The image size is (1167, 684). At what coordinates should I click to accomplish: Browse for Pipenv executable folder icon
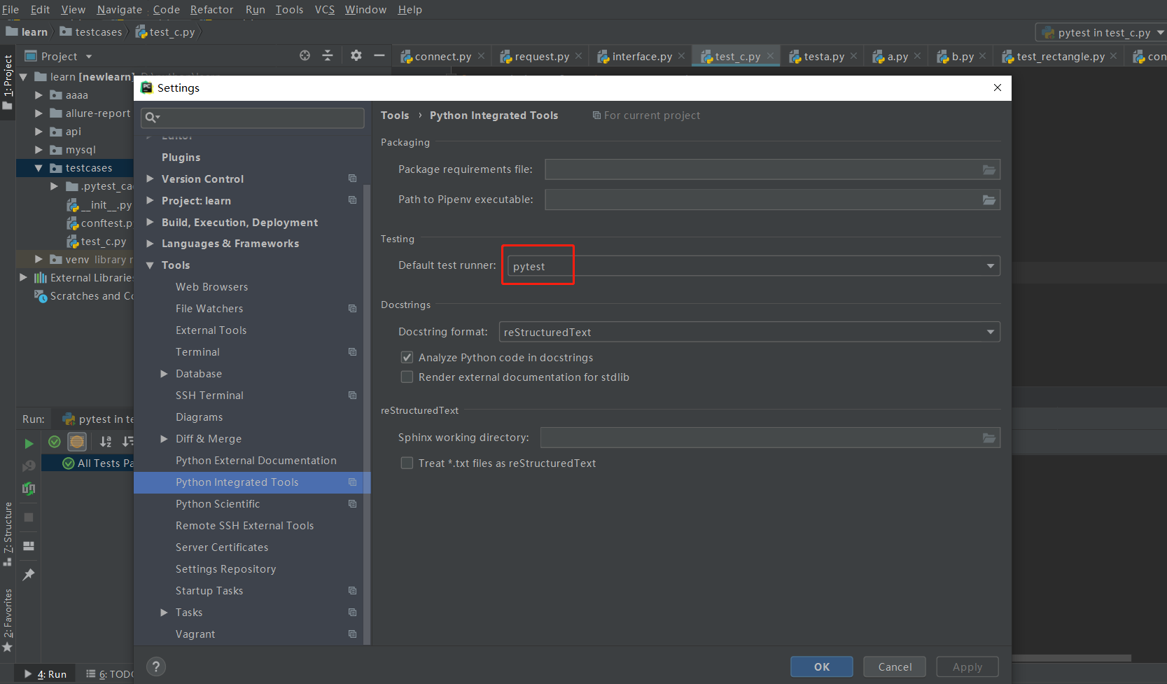click(989, 200)
